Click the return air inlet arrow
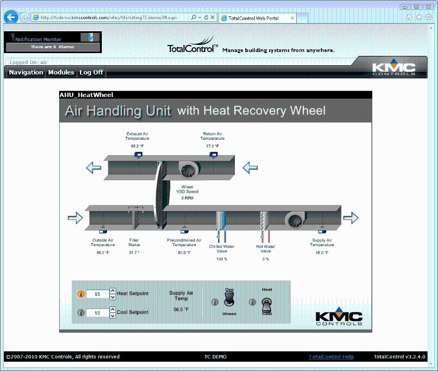Viewport: 438px width, 371px height. coord(250,168)
